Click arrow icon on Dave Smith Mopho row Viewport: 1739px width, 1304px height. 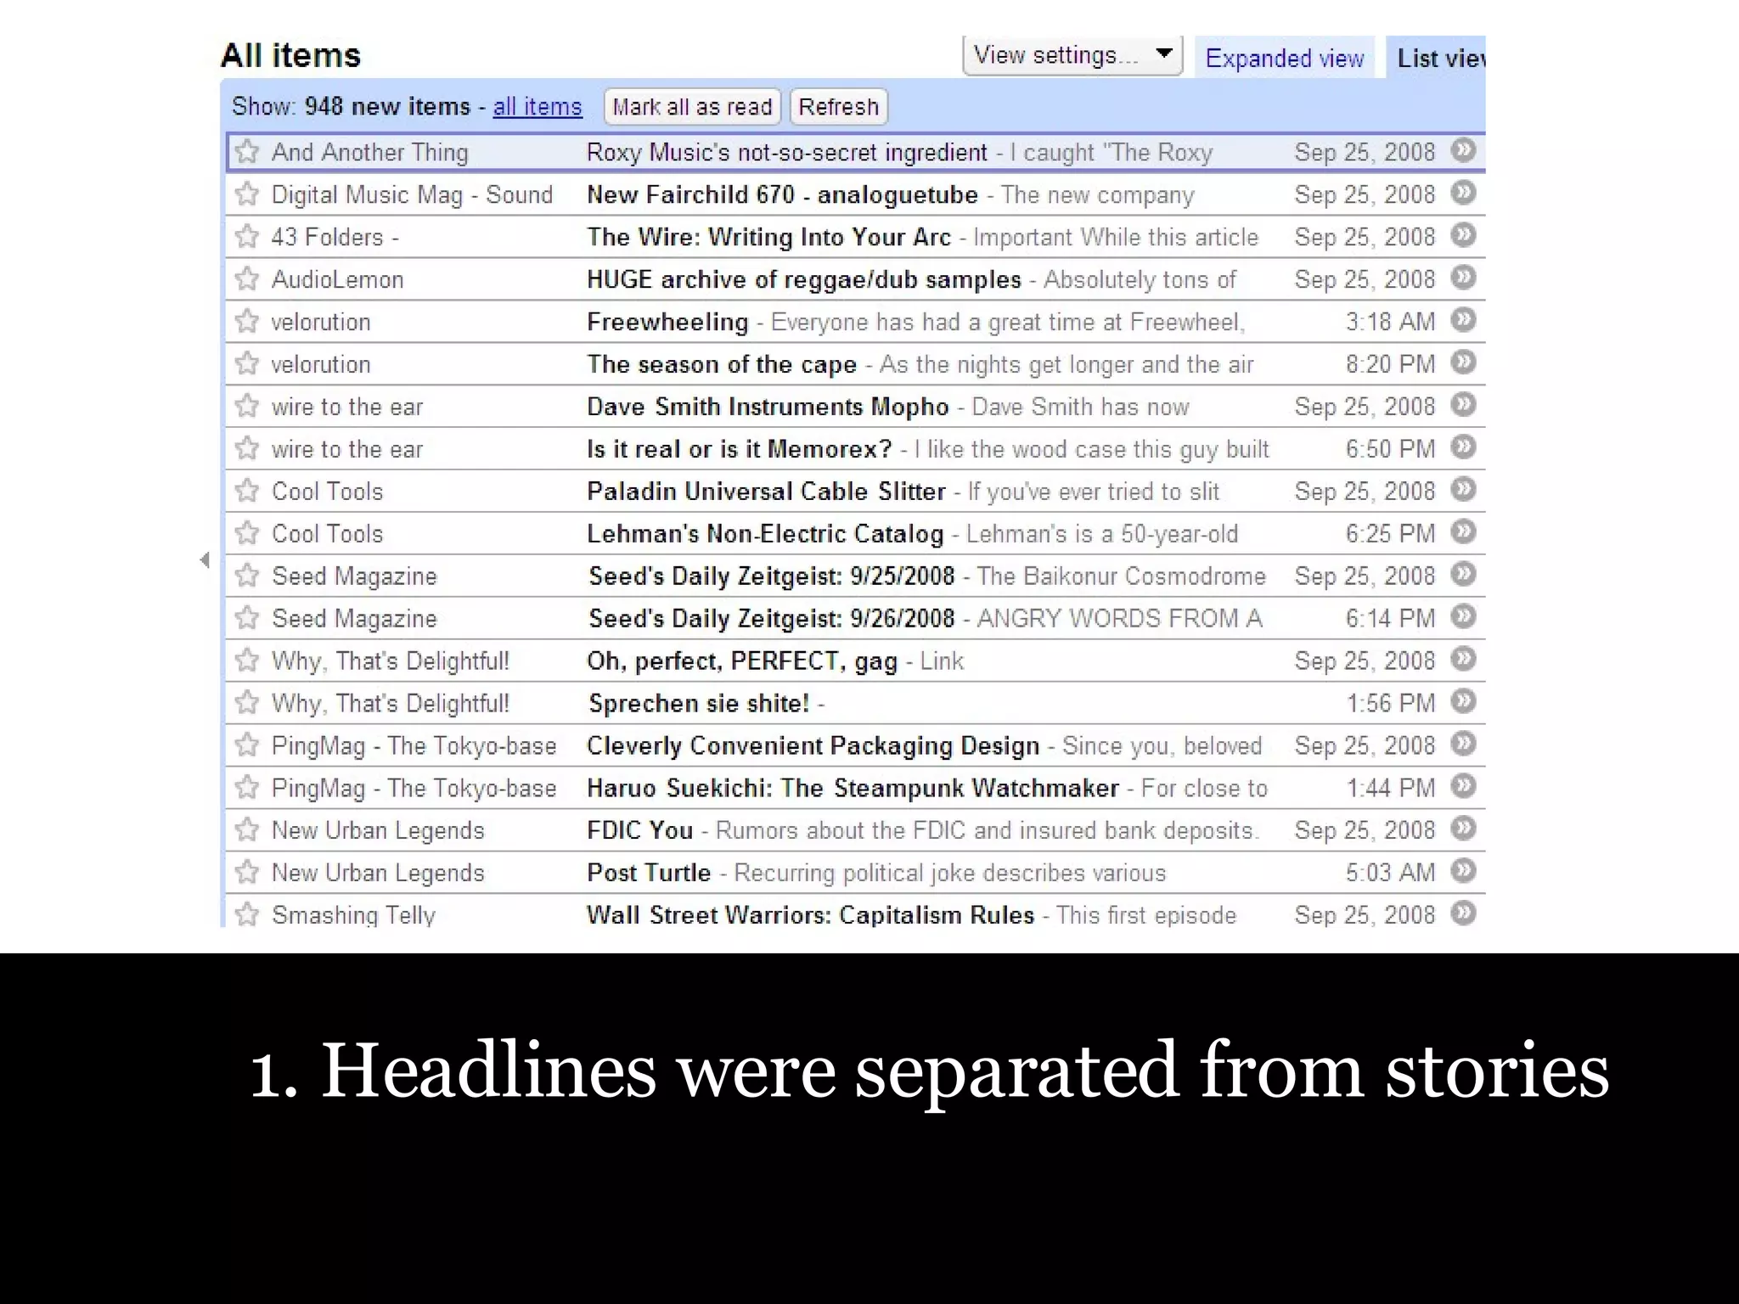[x=1463, y=405]
